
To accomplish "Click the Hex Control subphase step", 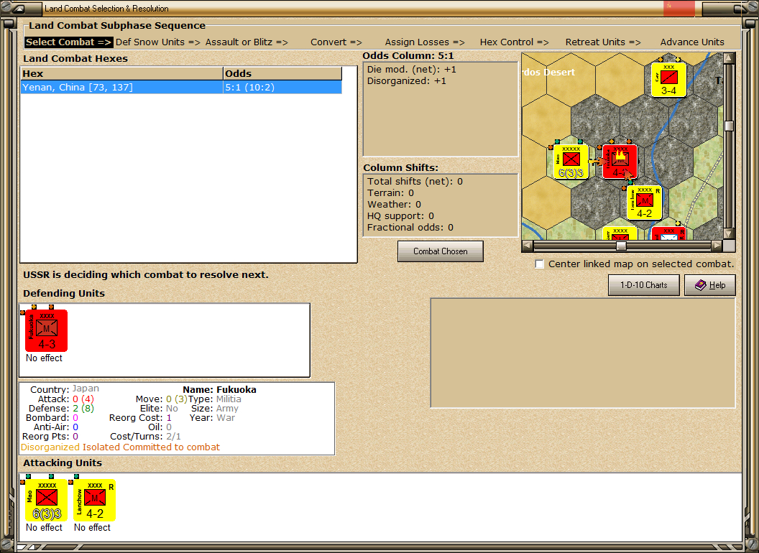I will point(514,42).
